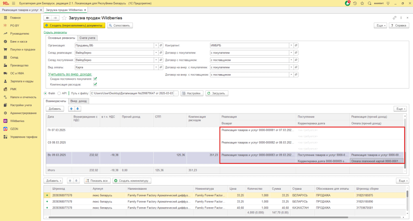Add page to favorites with star icon

(x=64, y=18)
